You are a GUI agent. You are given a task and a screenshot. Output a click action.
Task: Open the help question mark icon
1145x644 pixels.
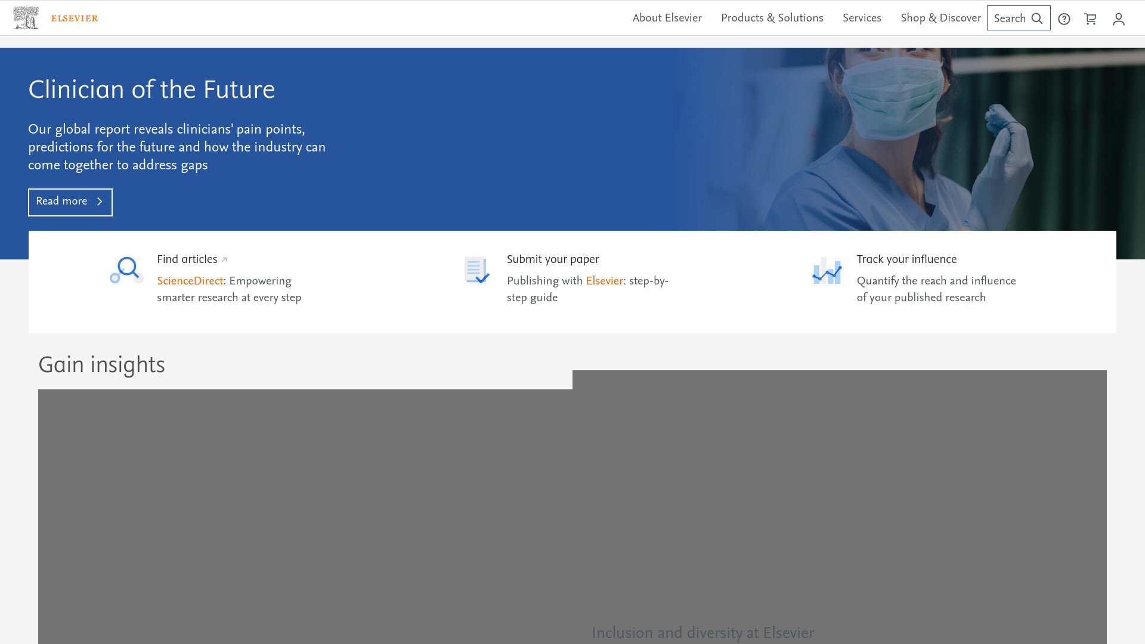pyautogui.click(x=1064, y=19)
